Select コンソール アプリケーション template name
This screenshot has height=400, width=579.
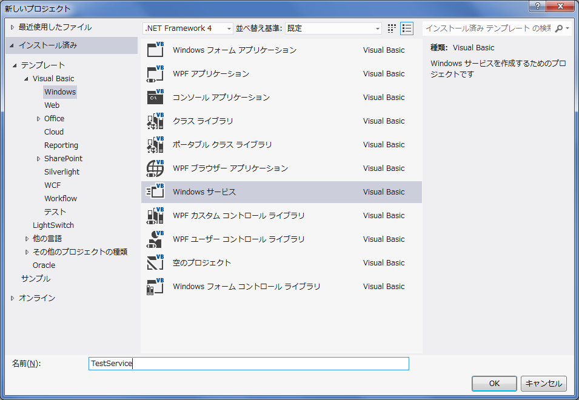[221, 97]
